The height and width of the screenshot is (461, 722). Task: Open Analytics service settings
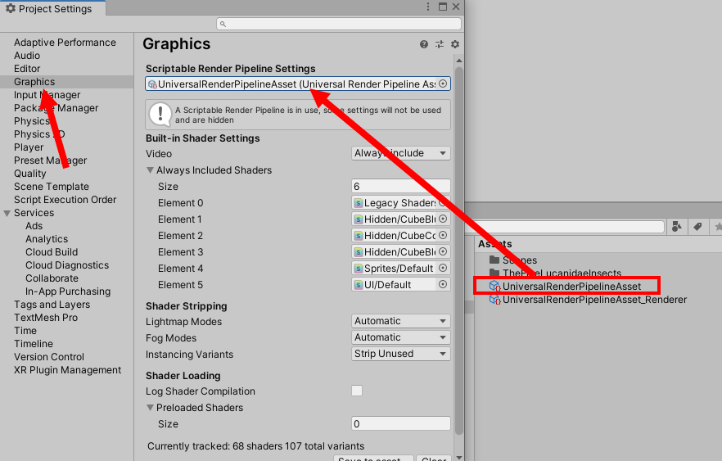click(47, 239)
